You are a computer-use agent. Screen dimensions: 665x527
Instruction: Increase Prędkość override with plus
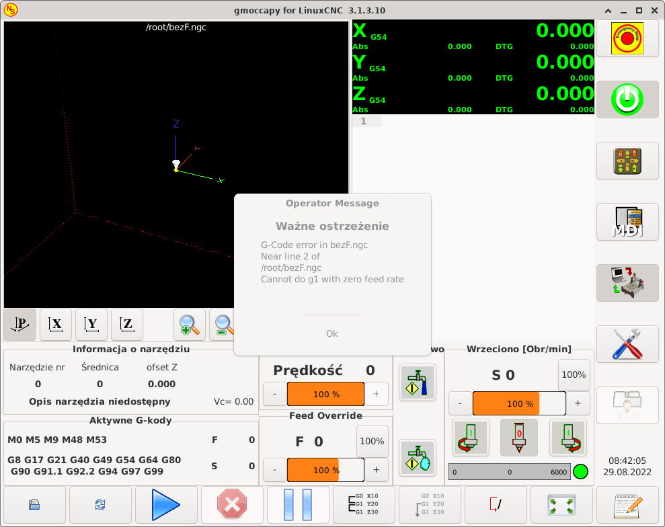(x=376, y=394)
